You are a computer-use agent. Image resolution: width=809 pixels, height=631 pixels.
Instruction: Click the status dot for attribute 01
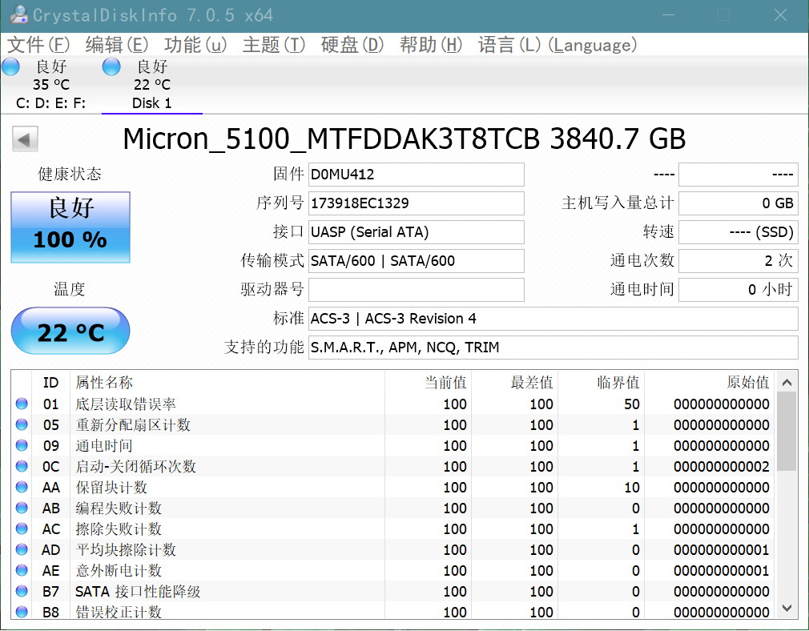pyautogui.click(x=22, y=404)
